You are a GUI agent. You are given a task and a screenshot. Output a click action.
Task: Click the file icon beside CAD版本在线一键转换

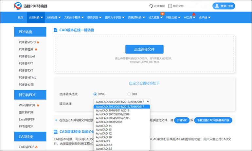pyautogui.click(x=55, y=30)
